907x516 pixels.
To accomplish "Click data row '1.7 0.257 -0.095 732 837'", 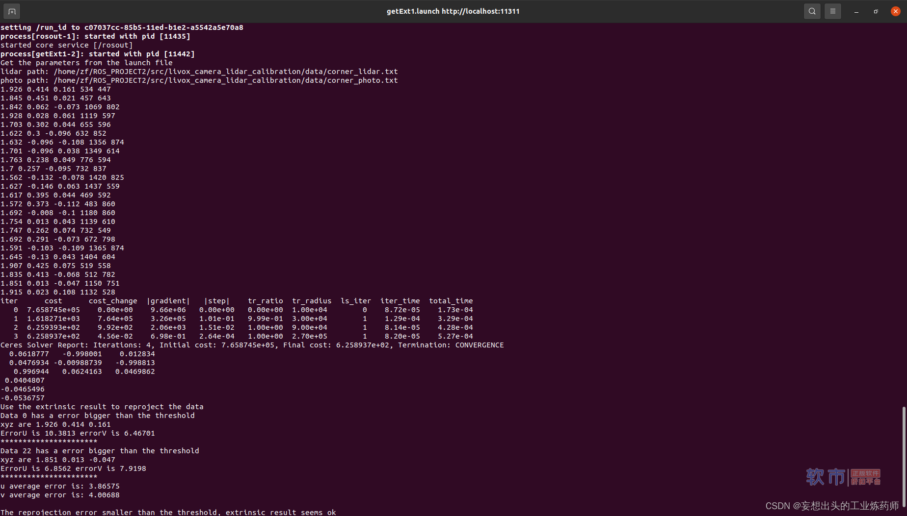I will [x=53, y=169].
